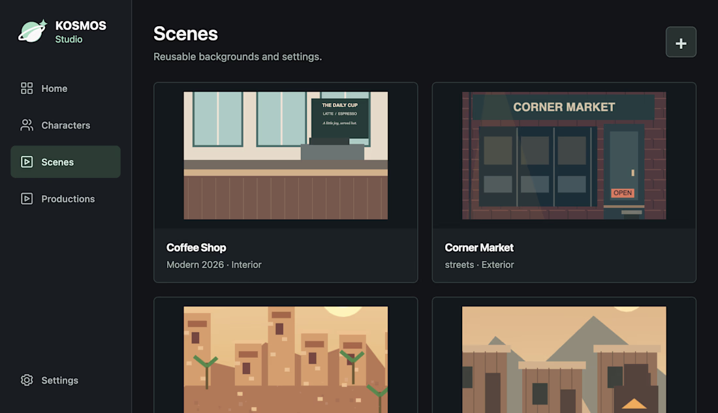This screenshot has height=413, width=718.
Task: Click the KOSMOS brand name text
Action: pos(80,25)
